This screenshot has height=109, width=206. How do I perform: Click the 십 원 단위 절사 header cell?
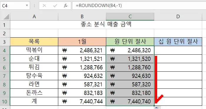(178, 42)
